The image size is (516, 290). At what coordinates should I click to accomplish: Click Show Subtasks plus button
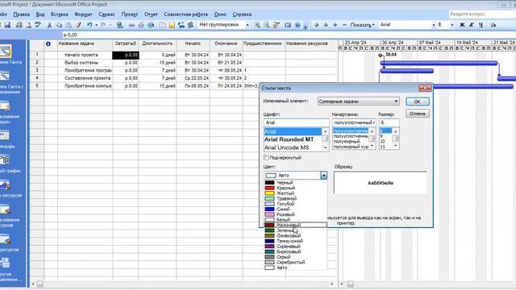[x=335, y=25]
